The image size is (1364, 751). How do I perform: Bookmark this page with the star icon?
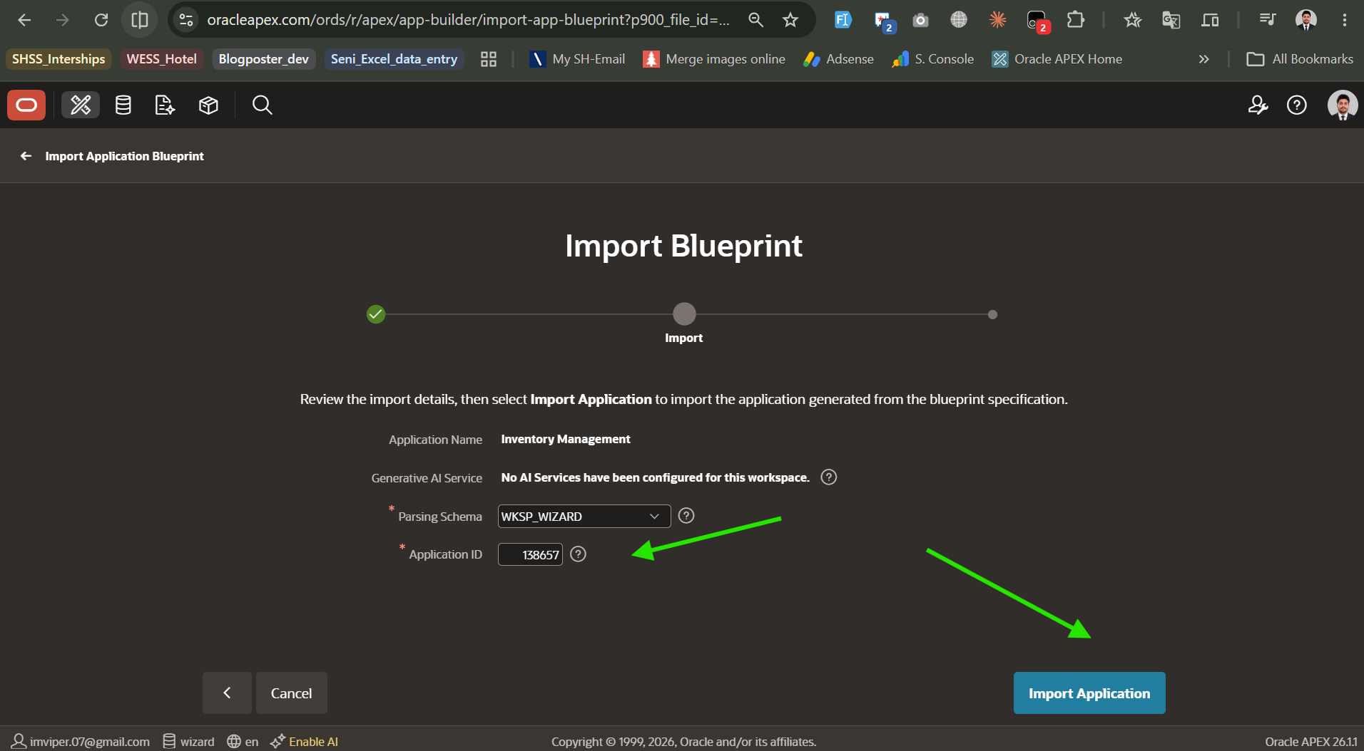click(790, 20)
